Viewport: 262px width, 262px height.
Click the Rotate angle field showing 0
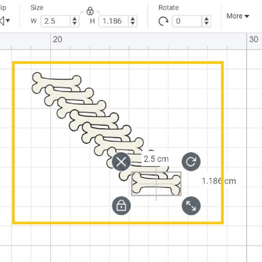coord(186,21)
